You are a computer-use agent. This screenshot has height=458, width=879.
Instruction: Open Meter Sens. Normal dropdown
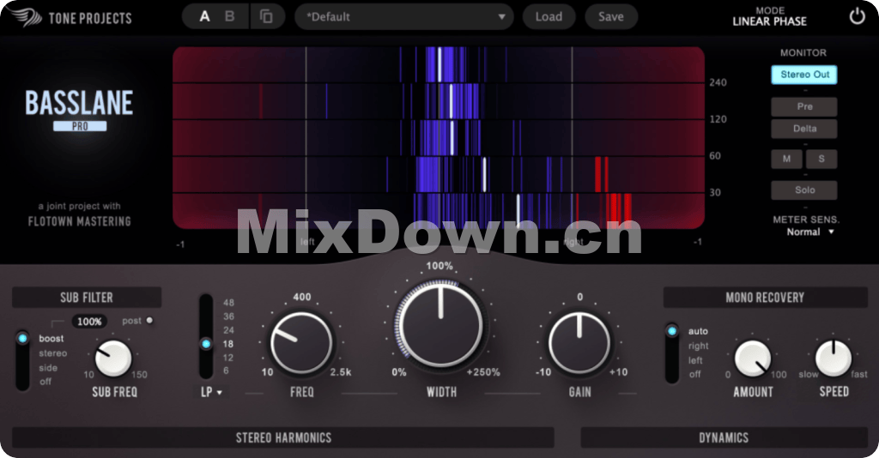pyautogui.click(x=810, y=232)
